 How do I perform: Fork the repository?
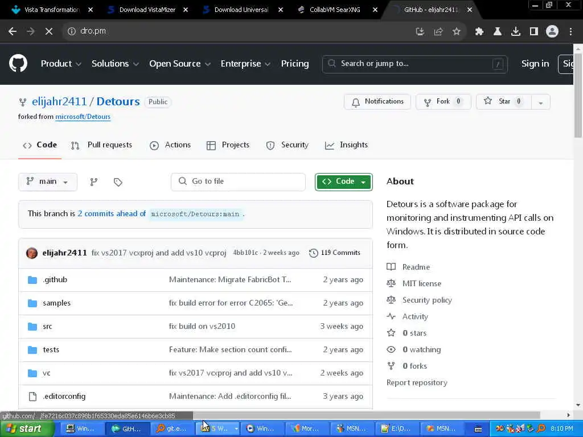click(443, 102)
